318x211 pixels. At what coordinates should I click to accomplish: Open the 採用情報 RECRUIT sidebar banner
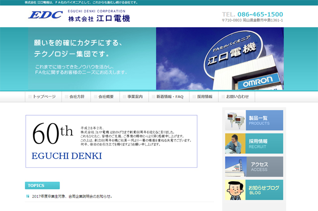pyautogui.click(x=254, y=143)
